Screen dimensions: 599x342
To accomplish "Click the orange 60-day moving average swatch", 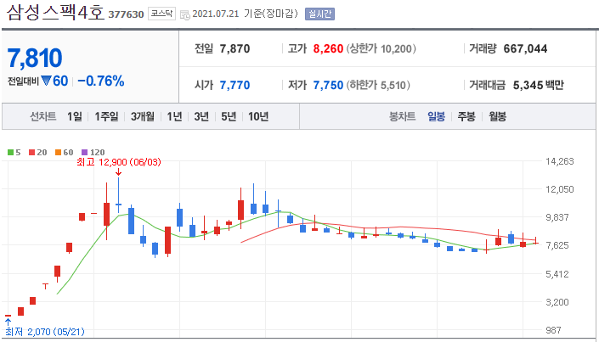I will click(x=58, y=153).
